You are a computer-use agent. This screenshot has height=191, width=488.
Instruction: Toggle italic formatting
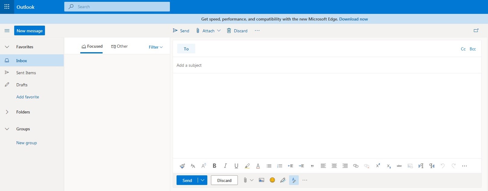225,166
